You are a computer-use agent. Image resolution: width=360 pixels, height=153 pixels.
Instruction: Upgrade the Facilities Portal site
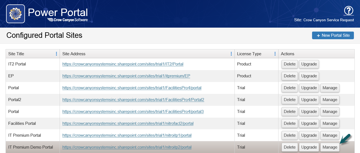click(x=309, y=123)
